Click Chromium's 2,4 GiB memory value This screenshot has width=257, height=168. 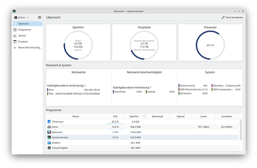point(135,121)
